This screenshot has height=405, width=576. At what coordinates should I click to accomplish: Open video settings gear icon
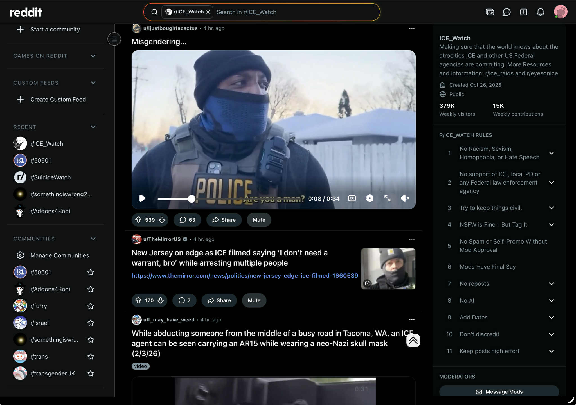370,198
